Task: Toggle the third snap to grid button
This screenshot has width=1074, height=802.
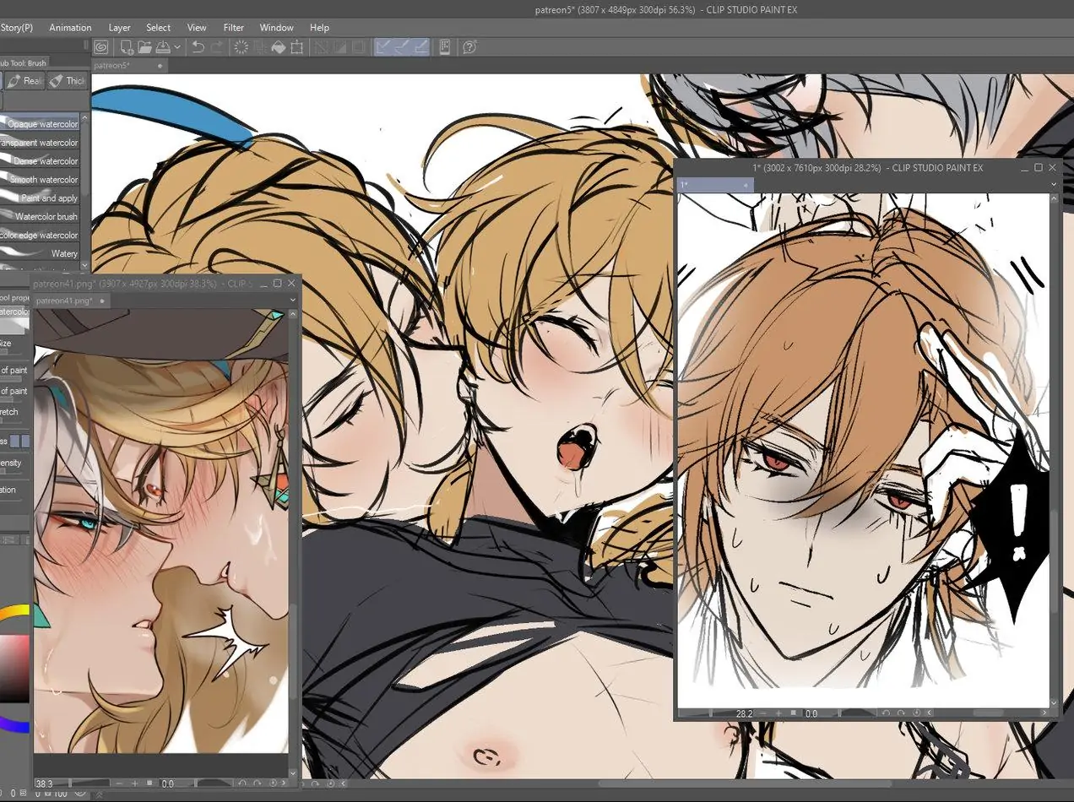Action: (x=420, y=47)
